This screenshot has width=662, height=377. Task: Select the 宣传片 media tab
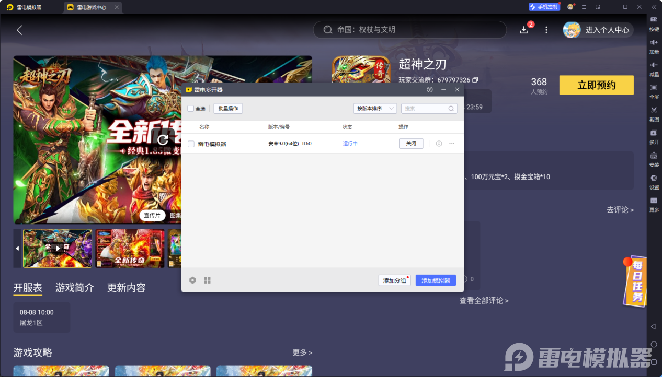(152, 215)
